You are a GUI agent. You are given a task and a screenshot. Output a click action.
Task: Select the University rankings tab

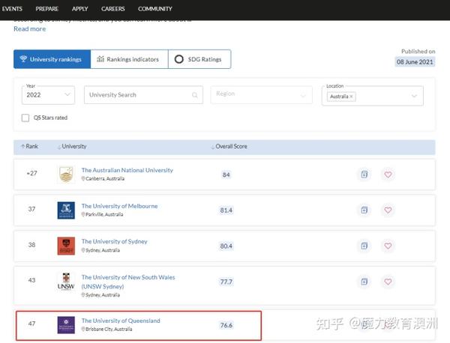pos(52,59)
